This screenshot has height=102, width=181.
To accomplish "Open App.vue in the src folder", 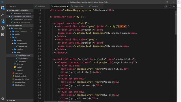I will coord(20,64).
